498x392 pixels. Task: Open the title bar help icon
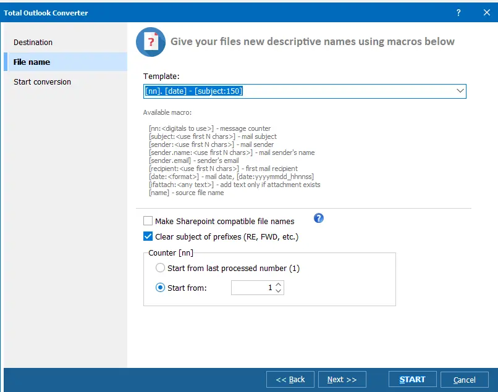click(458, 12)
